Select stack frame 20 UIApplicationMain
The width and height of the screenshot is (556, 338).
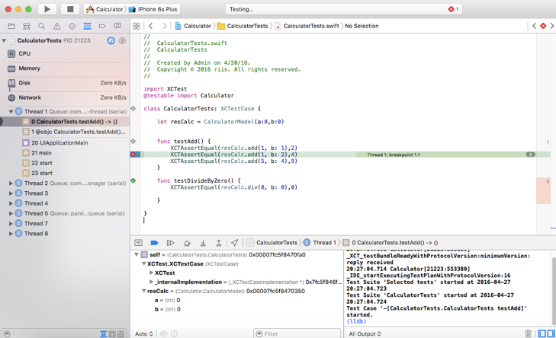coord(65,143)
